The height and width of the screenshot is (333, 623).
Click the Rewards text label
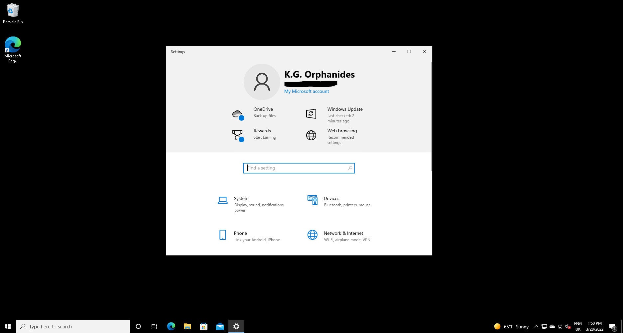coord(262,131)
